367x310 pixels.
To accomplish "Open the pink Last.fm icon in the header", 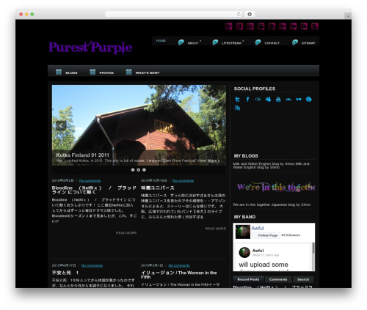I will coord(250,26).
